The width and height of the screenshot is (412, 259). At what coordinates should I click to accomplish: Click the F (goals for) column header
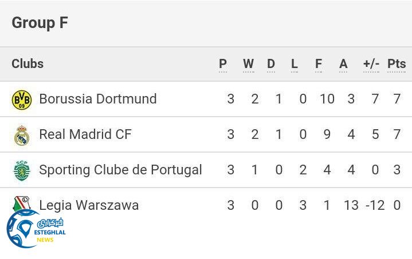[x=319, y=64]
